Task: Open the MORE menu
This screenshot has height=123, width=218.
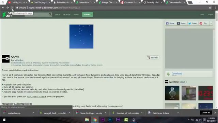Action: pos(76,14)
